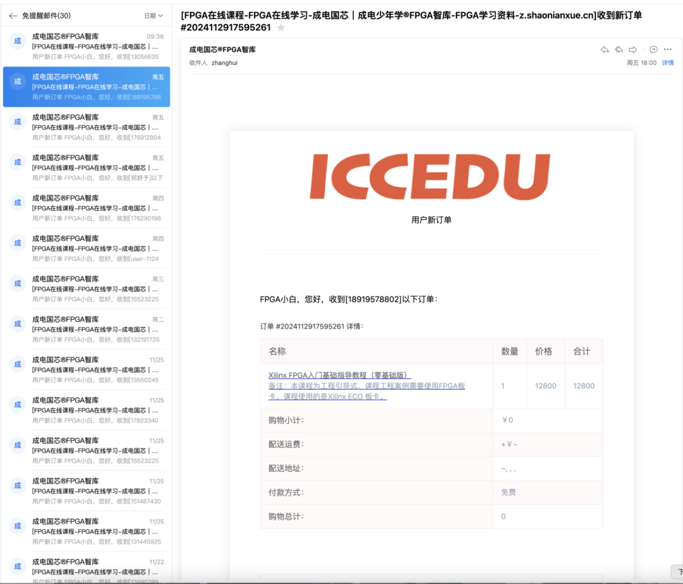
Task: Click the Reply All icon
Action: [x=619, y=49]
